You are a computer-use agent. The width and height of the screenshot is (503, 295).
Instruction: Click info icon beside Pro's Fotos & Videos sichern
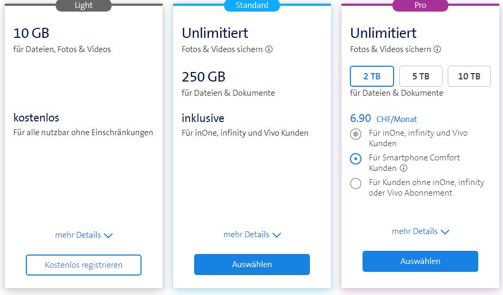437,49
